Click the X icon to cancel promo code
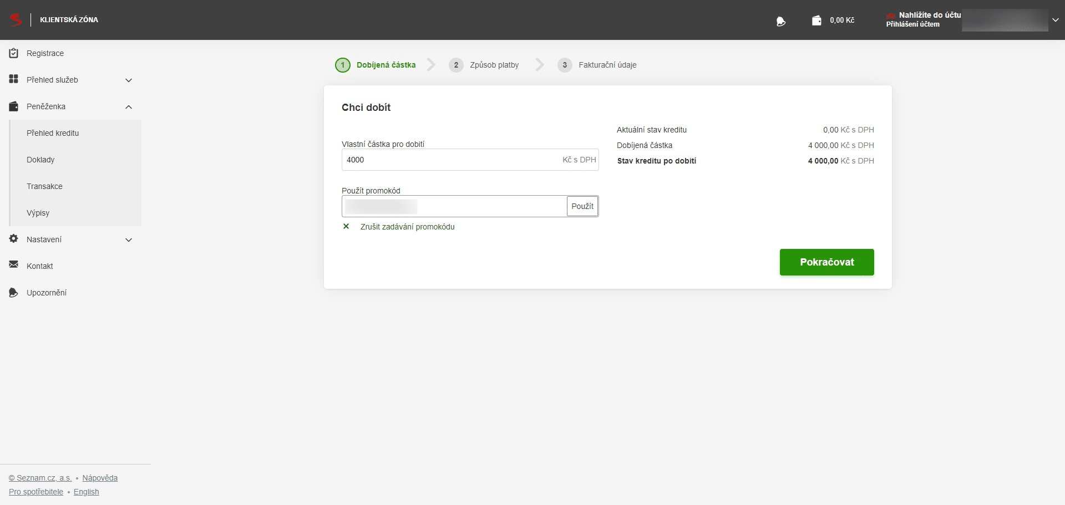 point(346,226)
